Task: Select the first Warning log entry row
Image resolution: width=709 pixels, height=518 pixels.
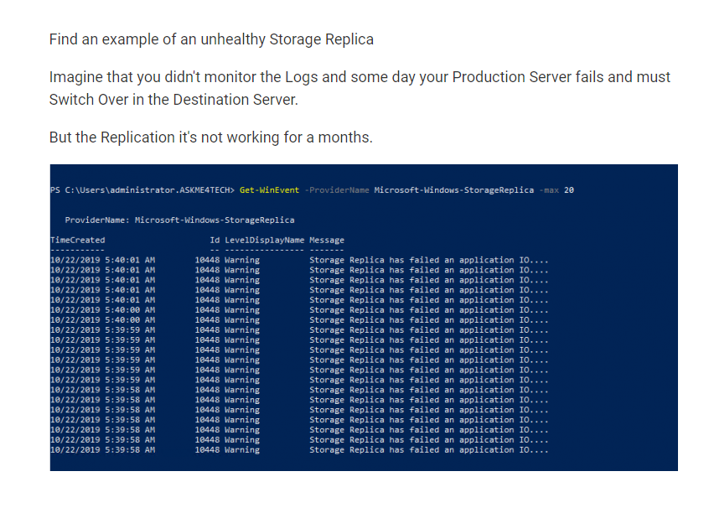Action: point(251,260)
